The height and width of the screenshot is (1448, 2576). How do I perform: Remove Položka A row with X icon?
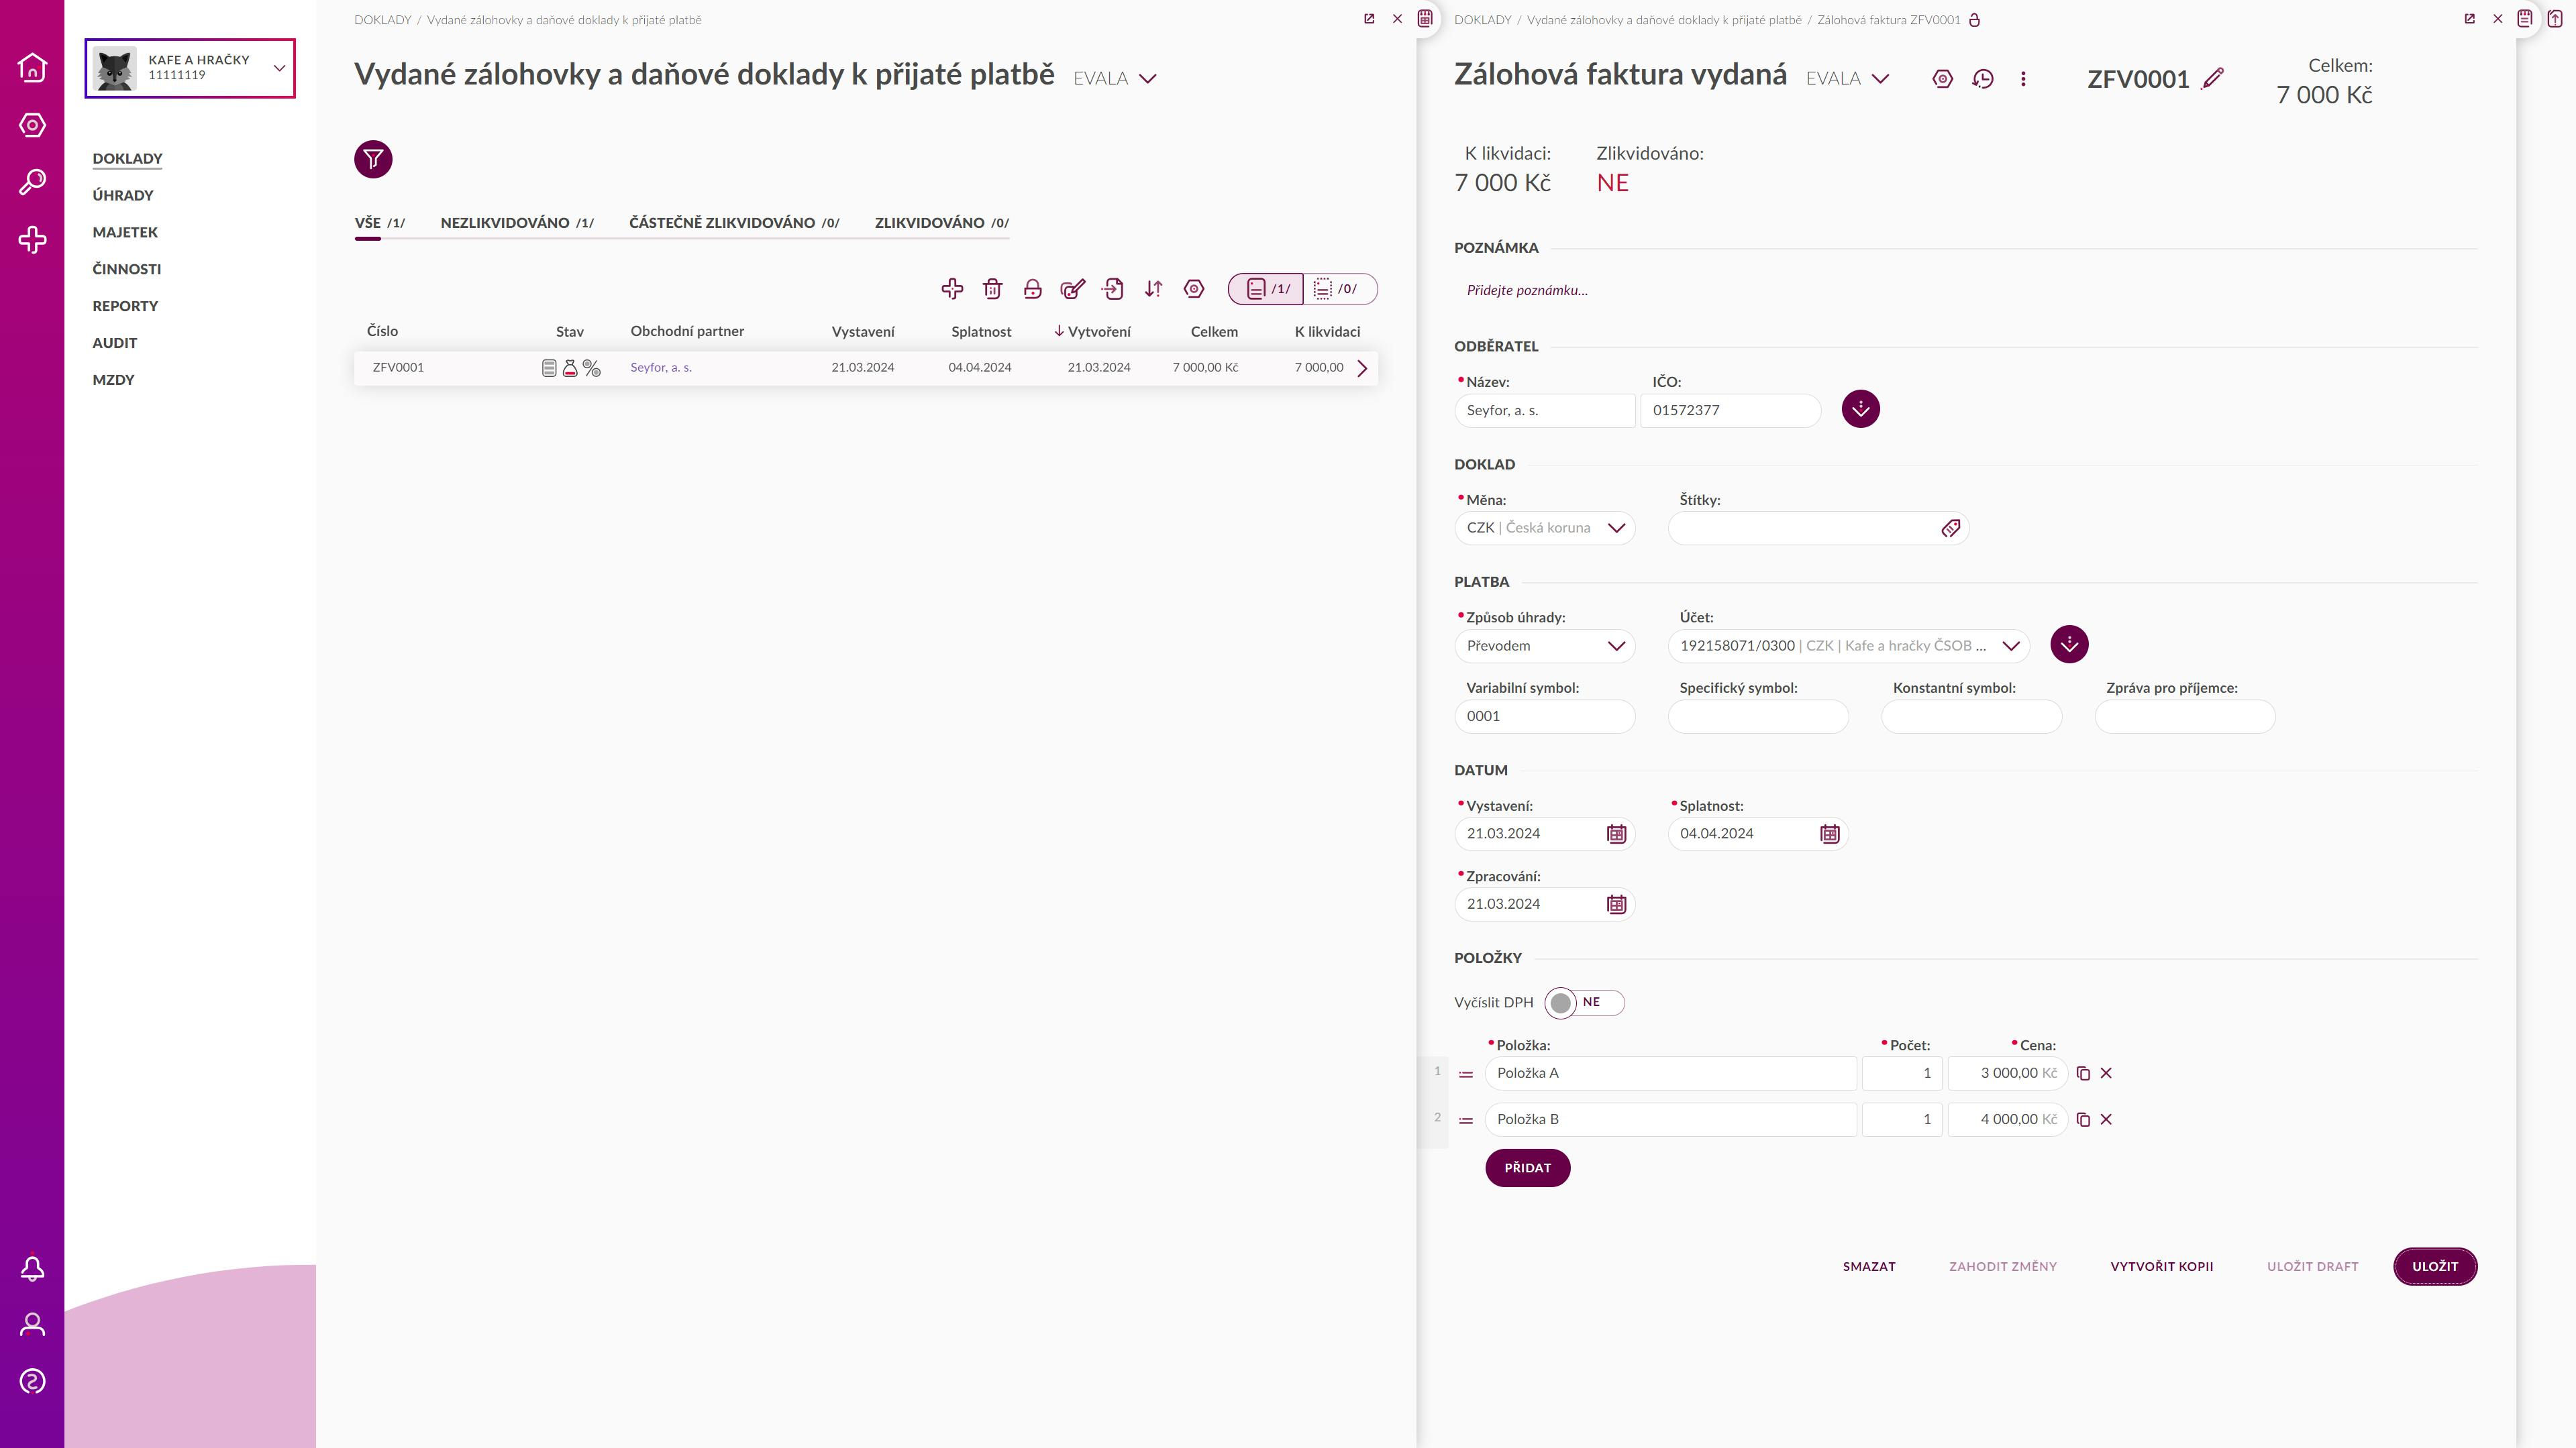[2106, 1073]
